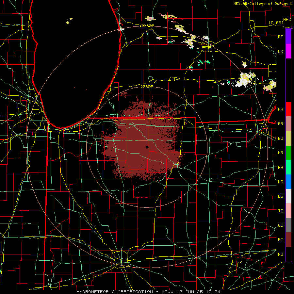
Task: Click the ND legend label
Action: click(280, 254)
